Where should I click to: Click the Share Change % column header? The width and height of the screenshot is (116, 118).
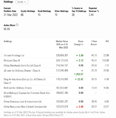(79, 43)
